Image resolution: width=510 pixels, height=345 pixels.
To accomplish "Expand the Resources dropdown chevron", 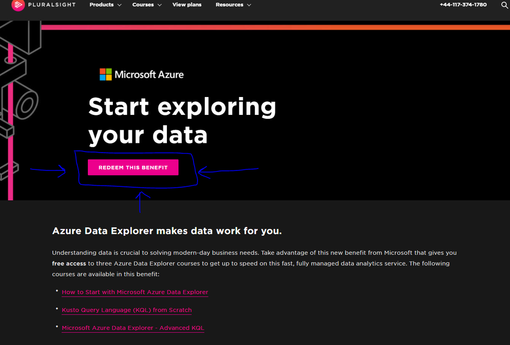I will [x=249, y=5].
